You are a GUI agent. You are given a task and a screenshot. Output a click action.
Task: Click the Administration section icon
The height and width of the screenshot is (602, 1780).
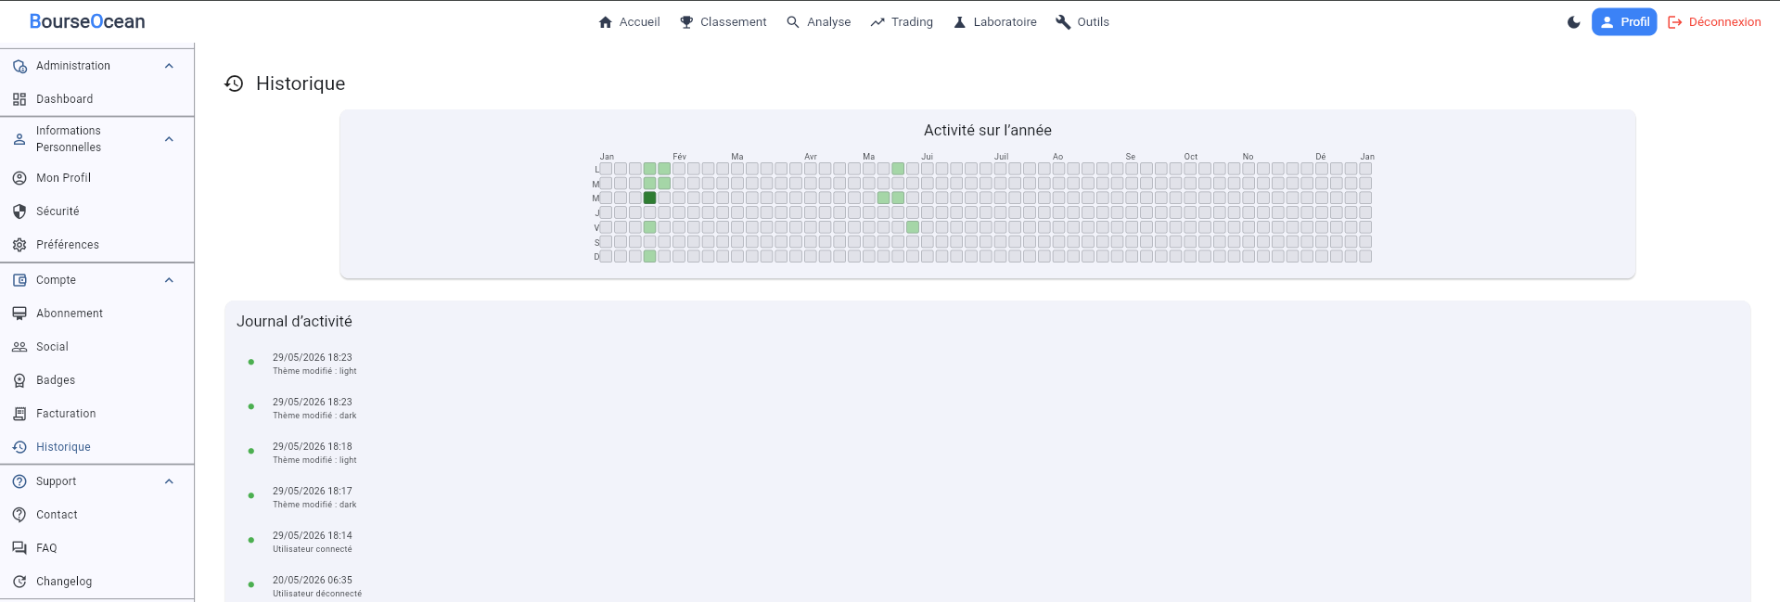(19, 66)
